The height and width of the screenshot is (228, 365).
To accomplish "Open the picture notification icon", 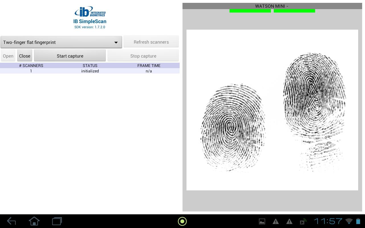I will (262, 221).
